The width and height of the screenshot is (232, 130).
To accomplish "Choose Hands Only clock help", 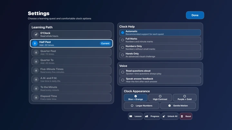I will point(160,55).
